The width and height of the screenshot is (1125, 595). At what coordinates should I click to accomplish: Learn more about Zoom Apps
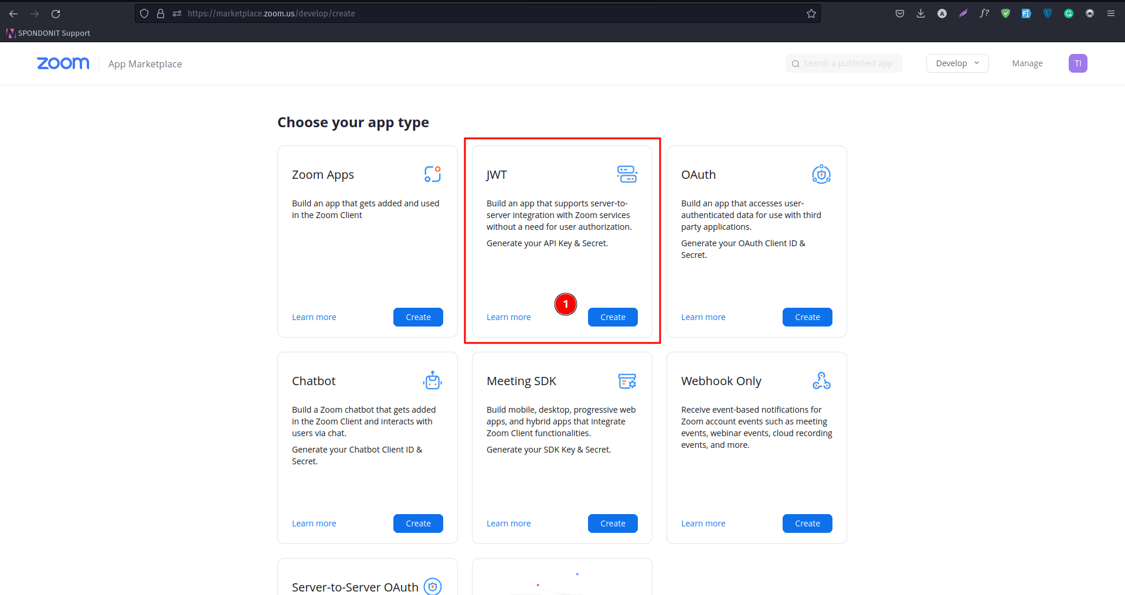(314, 317)
